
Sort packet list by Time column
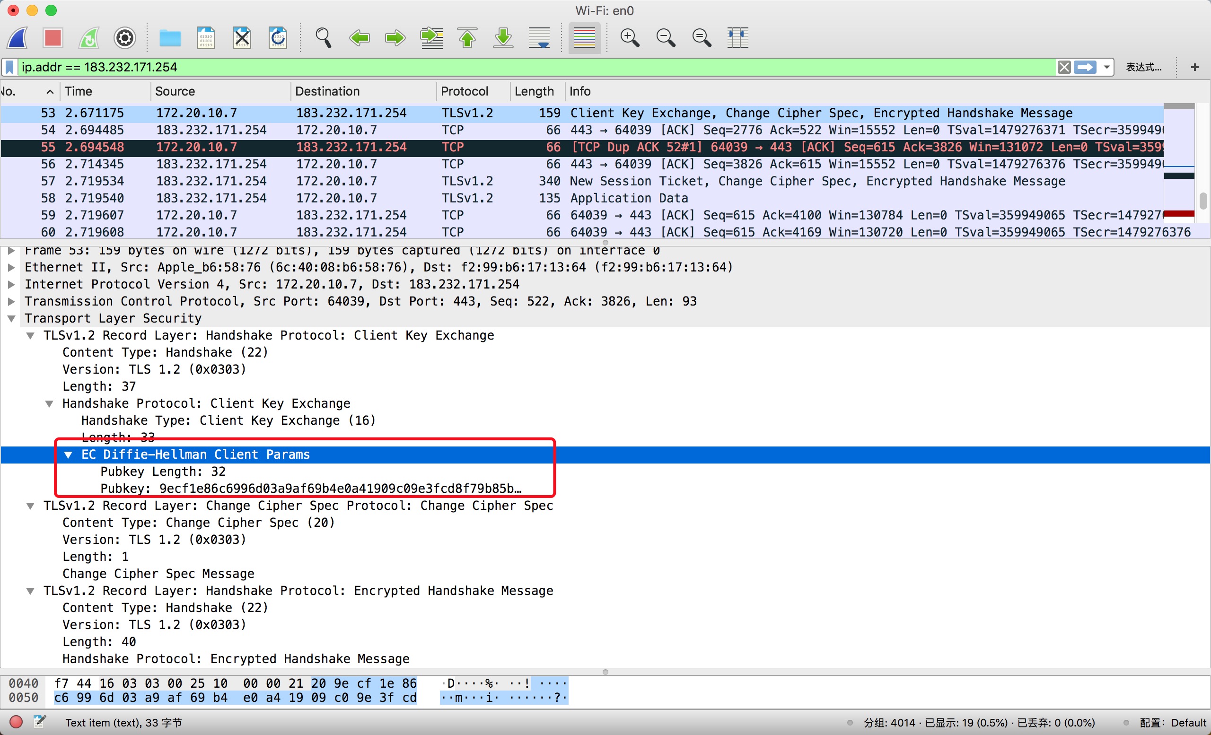79,91
